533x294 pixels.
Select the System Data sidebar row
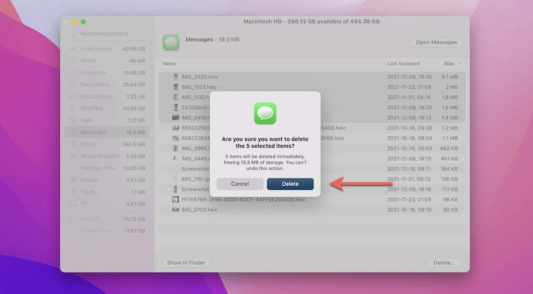107,231
